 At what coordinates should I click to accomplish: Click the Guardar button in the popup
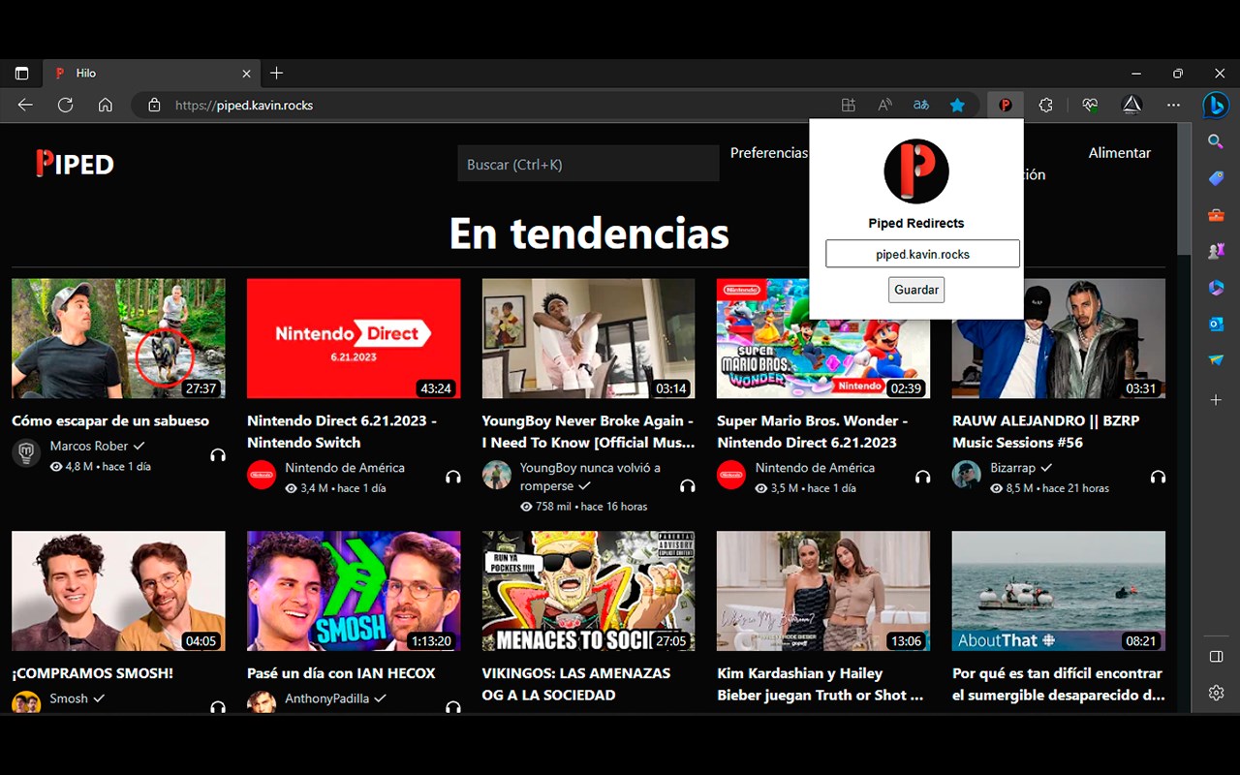tap(916, 290)
